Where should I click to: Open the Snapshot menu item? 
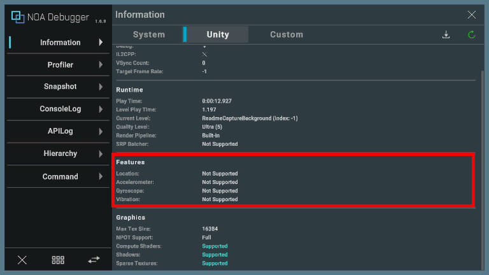coord(58,87)
